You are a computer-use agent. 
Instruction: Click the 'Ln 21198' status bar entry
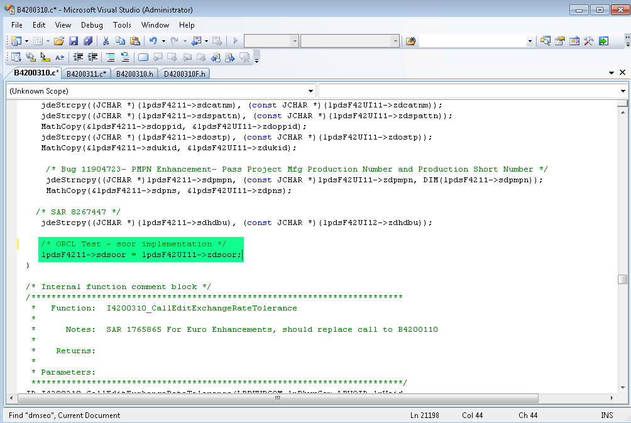click(425, 415)
